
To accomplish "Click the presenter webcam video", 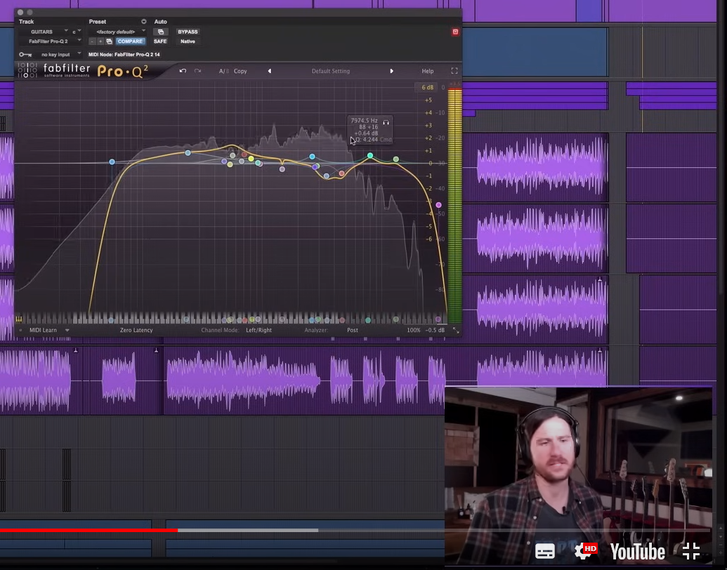I will 578,477.
